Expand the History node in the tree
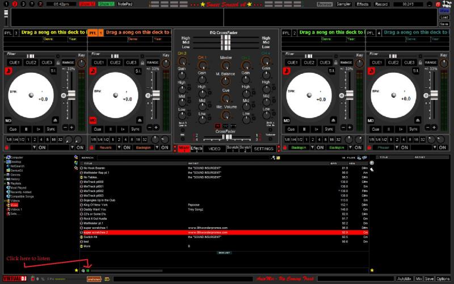 tap(5, 179)
